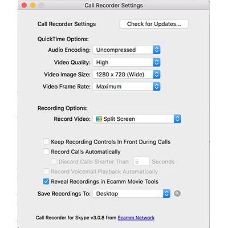Click the Split Screen icon in Record Video
Screen dimensions: 228x228
99,119
